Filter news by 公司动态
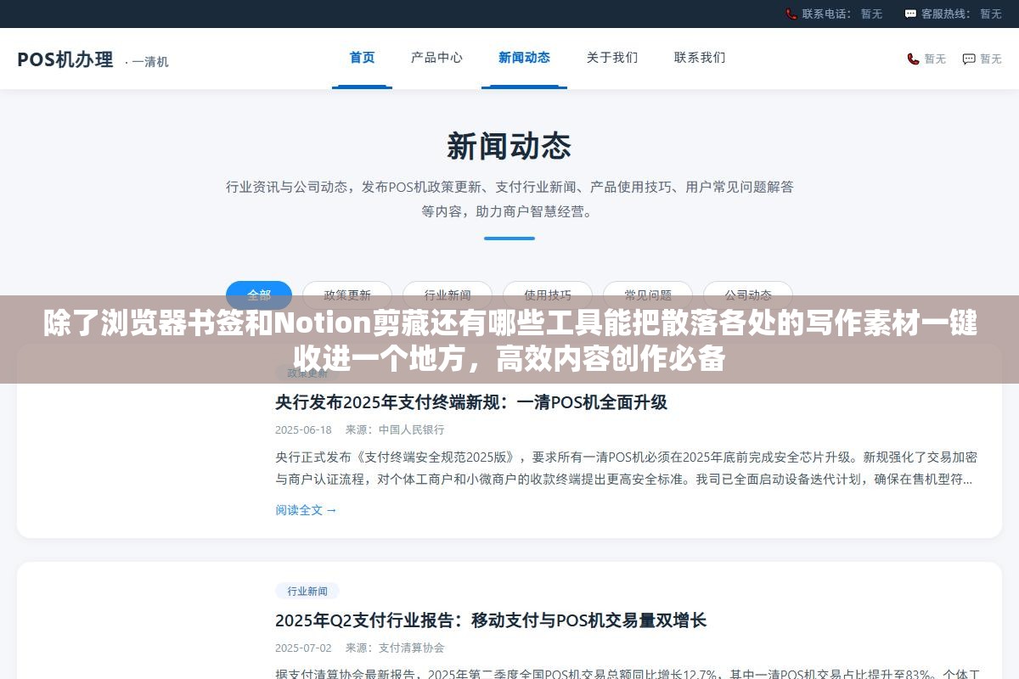 pos(748,295)
